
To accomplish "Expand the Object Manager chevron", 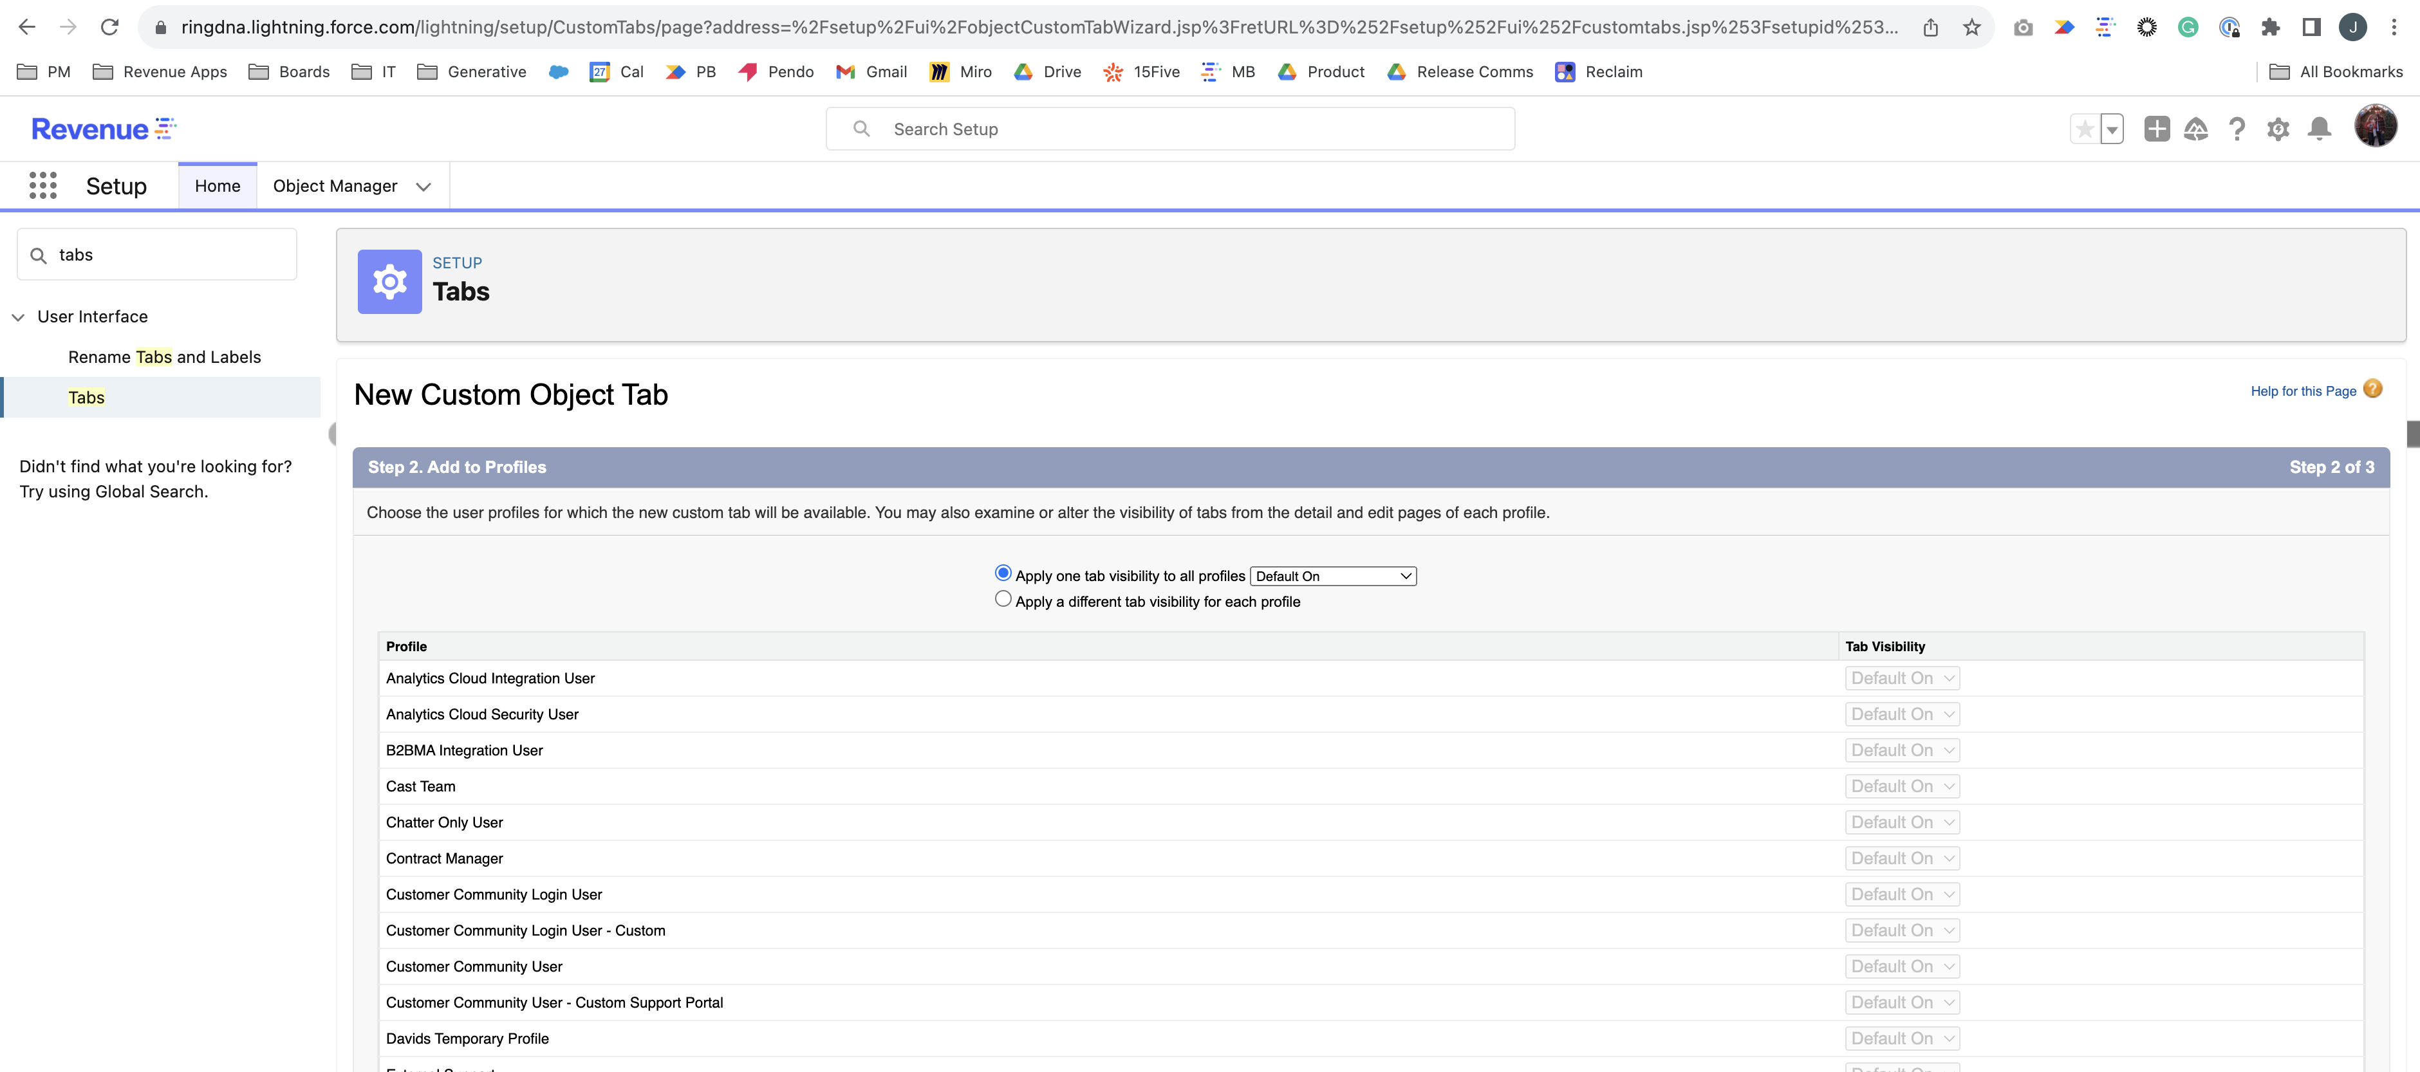I will coord(423,186).
